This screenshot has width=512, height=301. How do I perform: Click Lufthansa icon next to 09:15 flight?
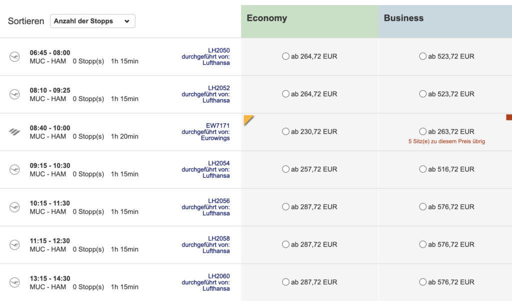click(x=14, y=169)
